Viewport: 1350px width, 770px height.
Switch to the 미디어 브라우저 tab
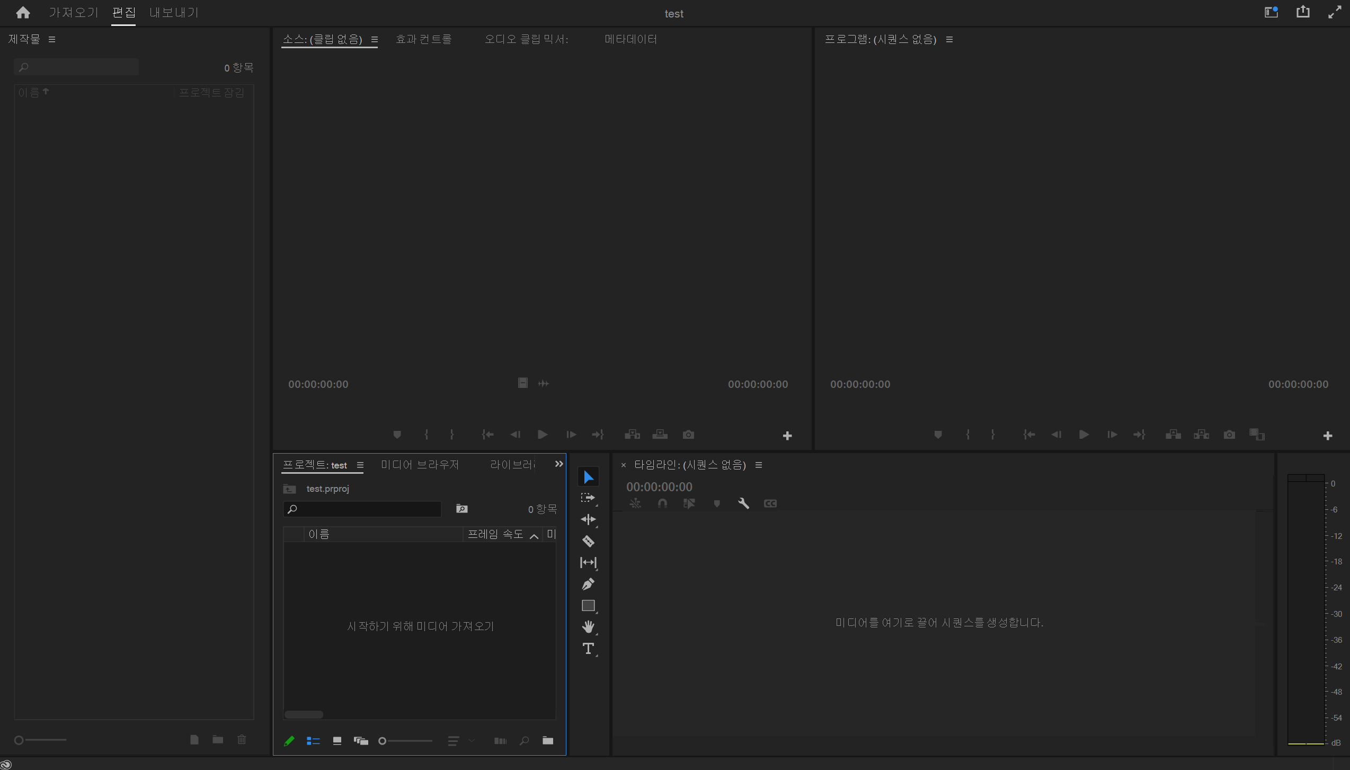pyautogui.click(x=420, y=465)
